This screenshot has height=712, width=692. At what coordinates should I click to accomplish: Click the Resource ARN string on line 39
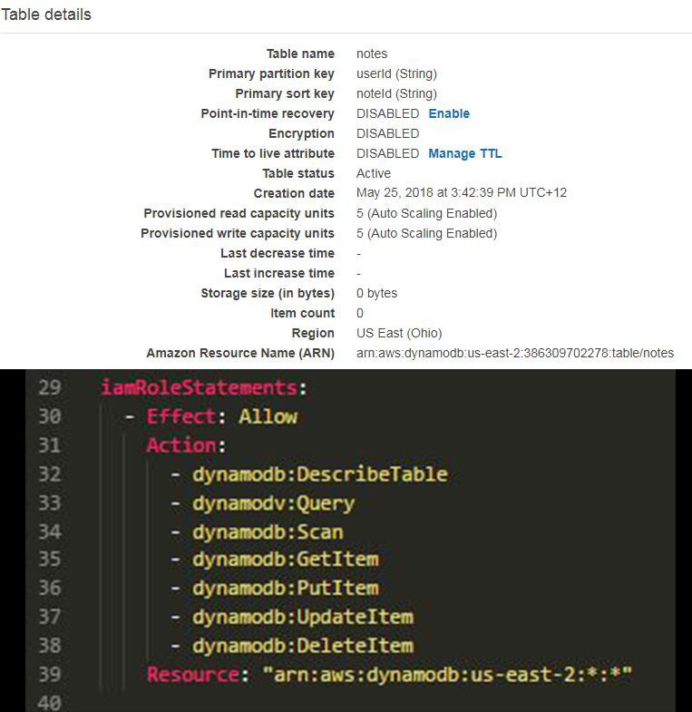pos(447,674)
